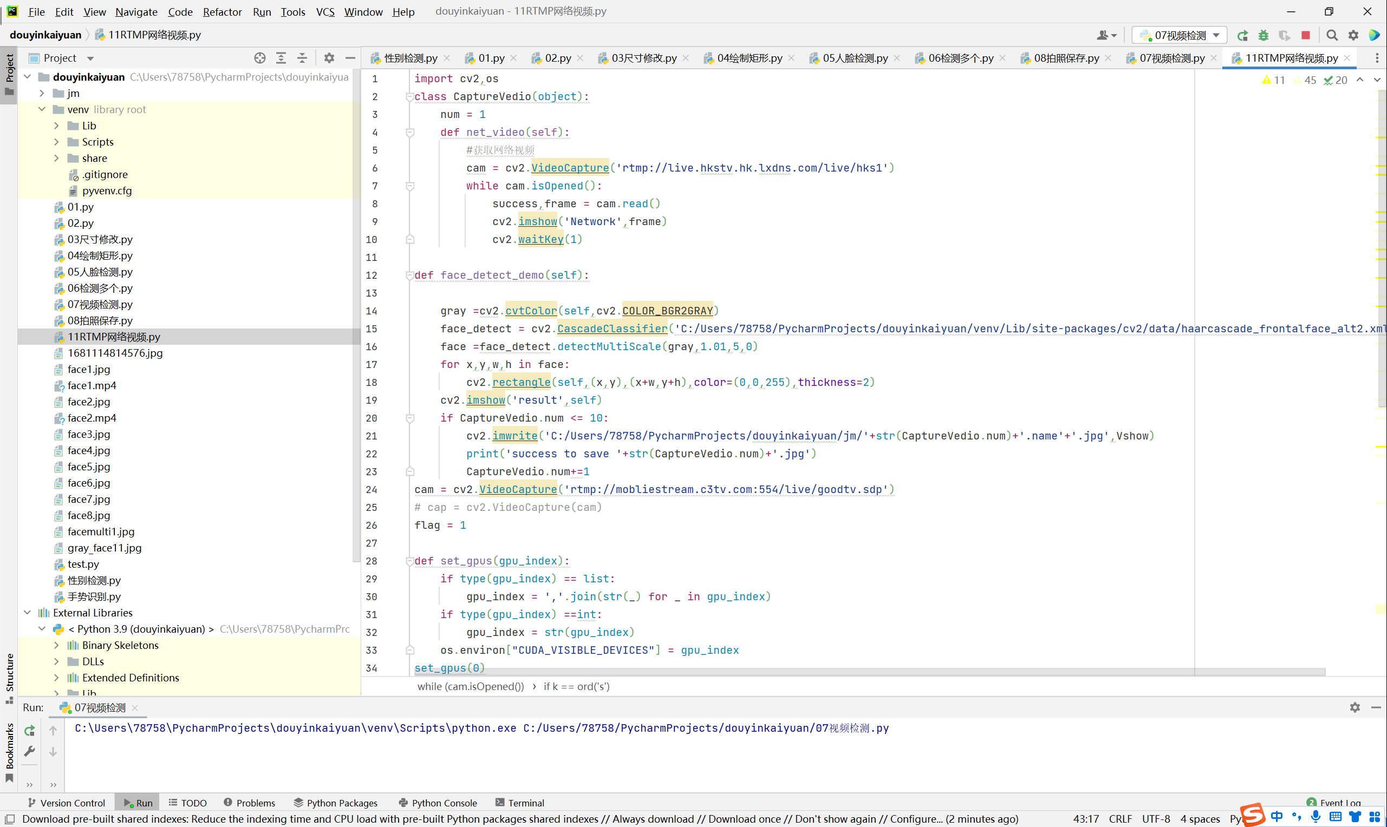Run with coverage icon in the top toolbar
Viewport: 1387px width, 827px height.
click(1285, 35)
